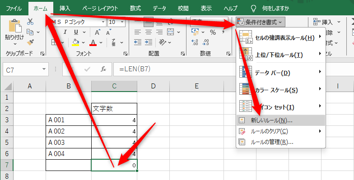Click the 何をしますか search field
This screenshot has height=180, width=354.
click(x=275, y=9)
